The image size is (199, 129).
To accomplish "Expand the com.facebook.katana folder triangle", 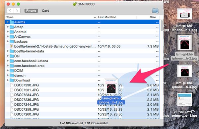I will pyautogui.click(x=8, y=61).
